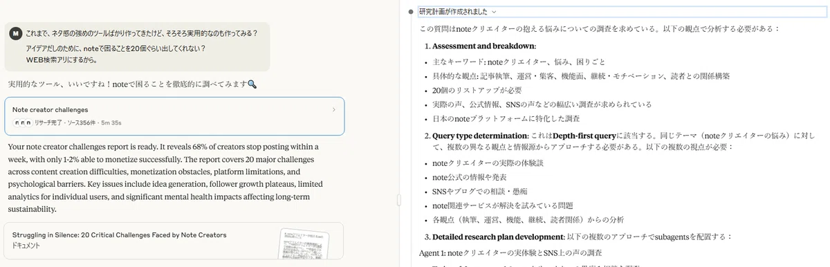Click the status dot beside 研究計画が作成されました

point(410,12)
